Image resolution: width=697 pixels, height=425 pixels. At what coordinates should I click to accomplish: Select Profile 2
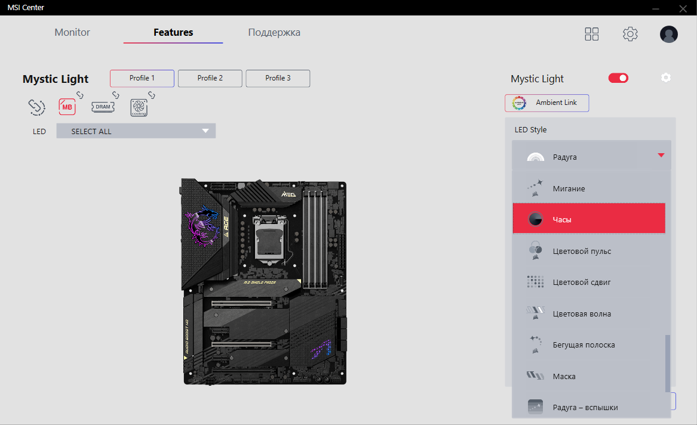[210, 78]
